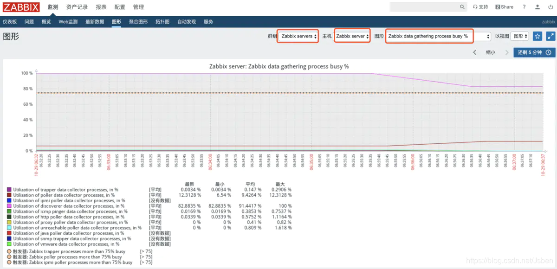
Task: Open the 管理 top menu
Action: coord(138,7)
